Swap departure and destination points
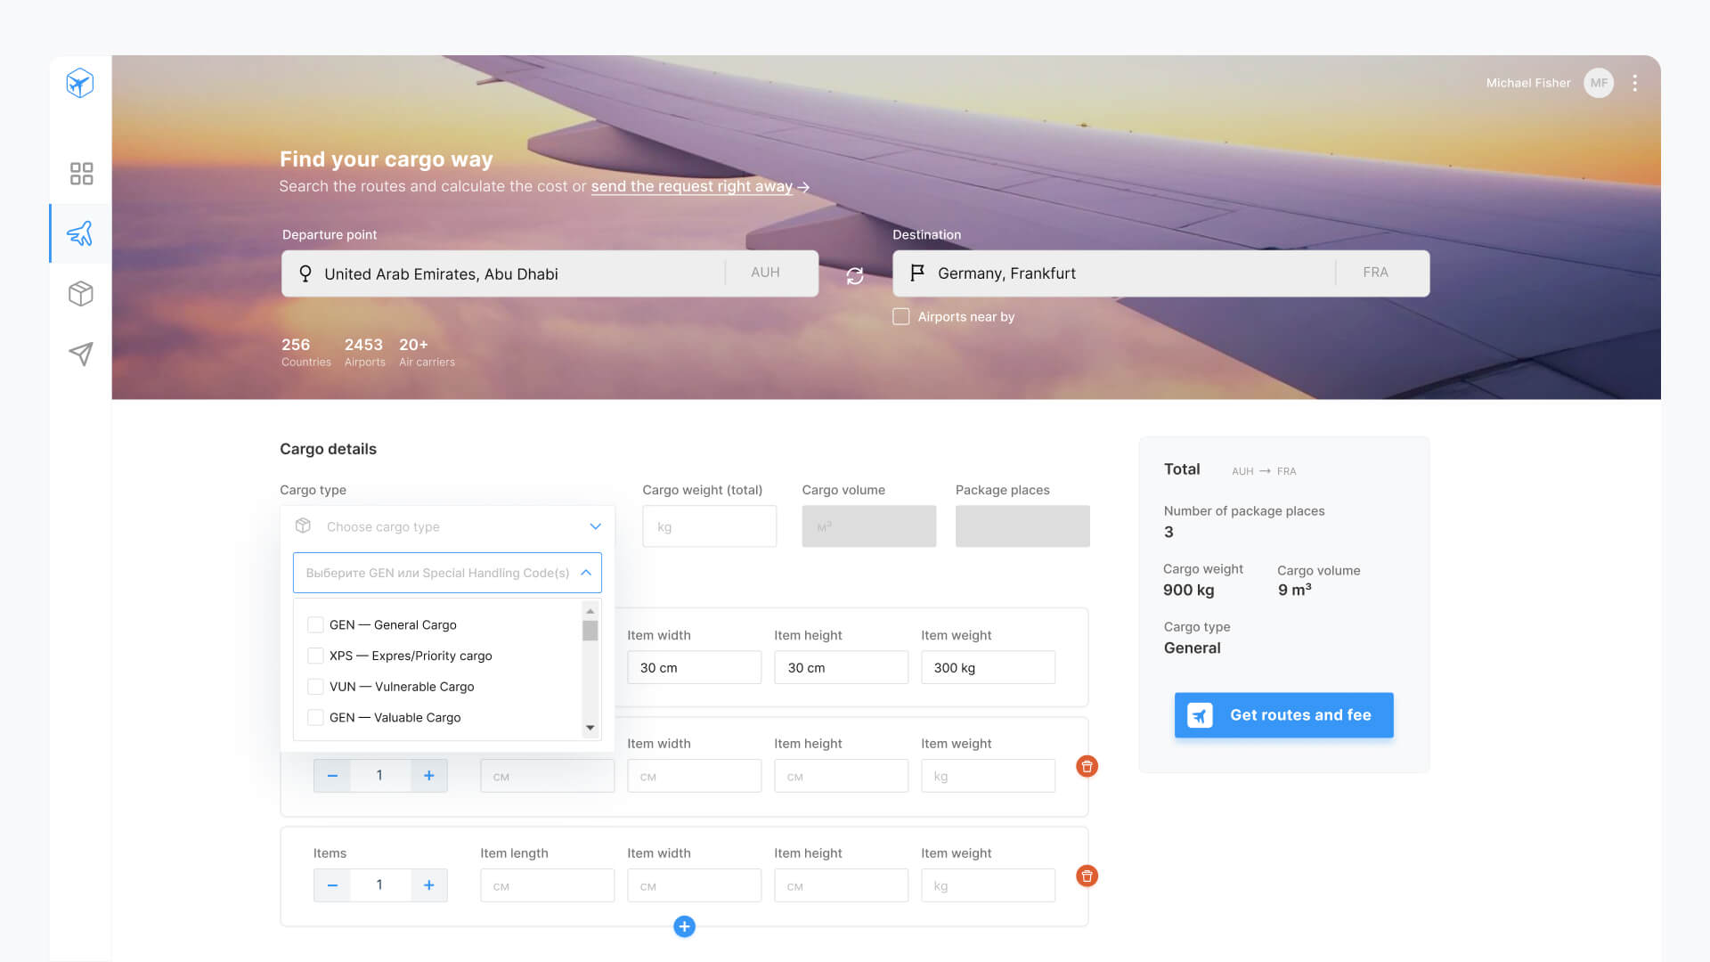Viewport: 1710px width, 962px height. pos(855,275)
